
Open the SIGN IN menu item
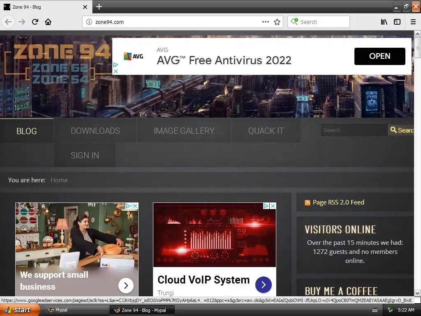click(x=85, y=155)
